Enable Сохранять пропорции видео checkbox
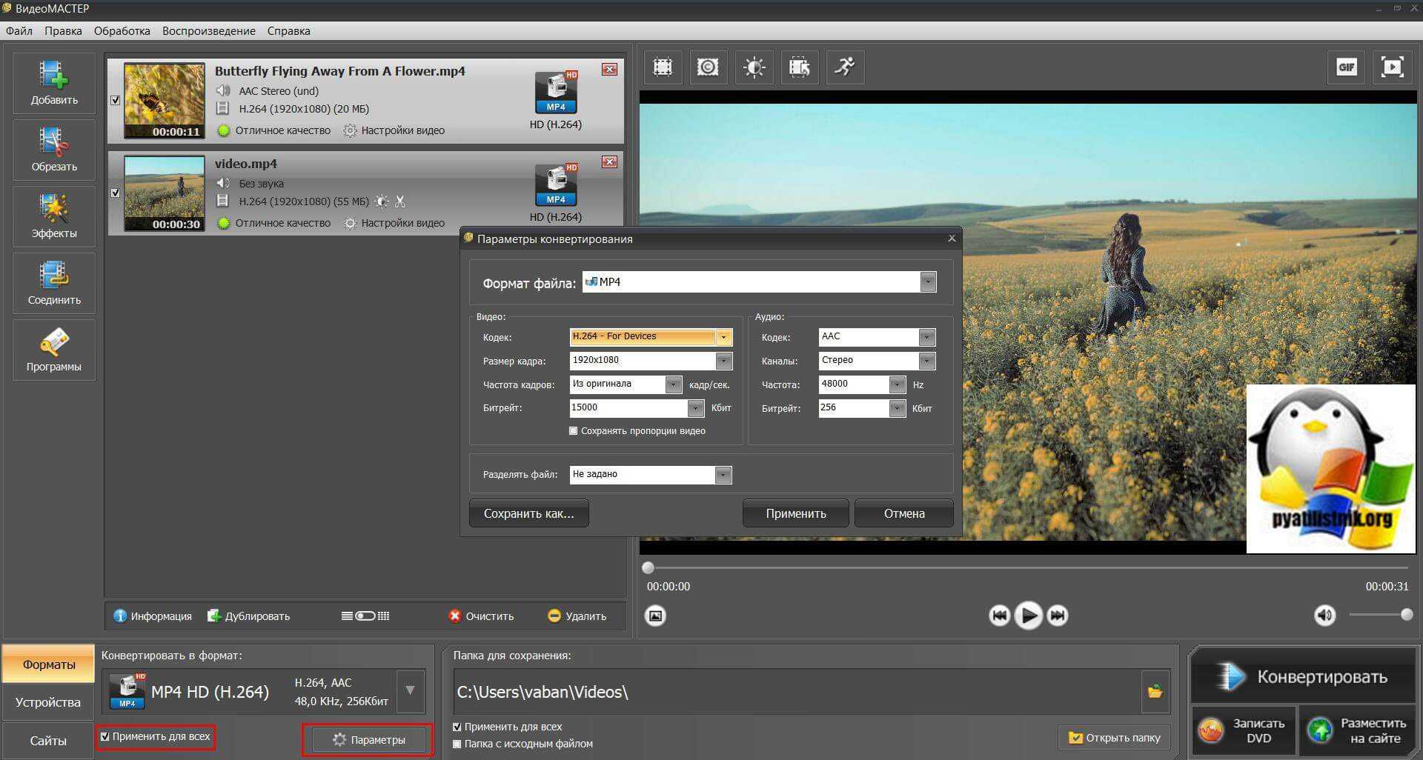This screenshot has height=760, width=1423. [573, 431]
